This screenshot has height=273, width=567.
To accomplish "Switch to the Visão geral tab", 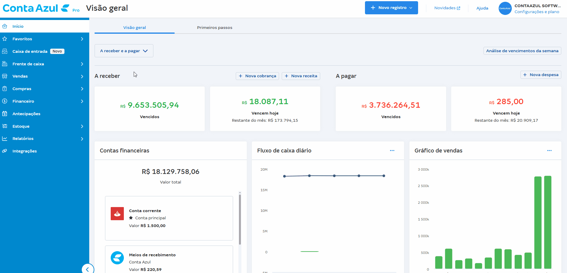I will [135, 27].
